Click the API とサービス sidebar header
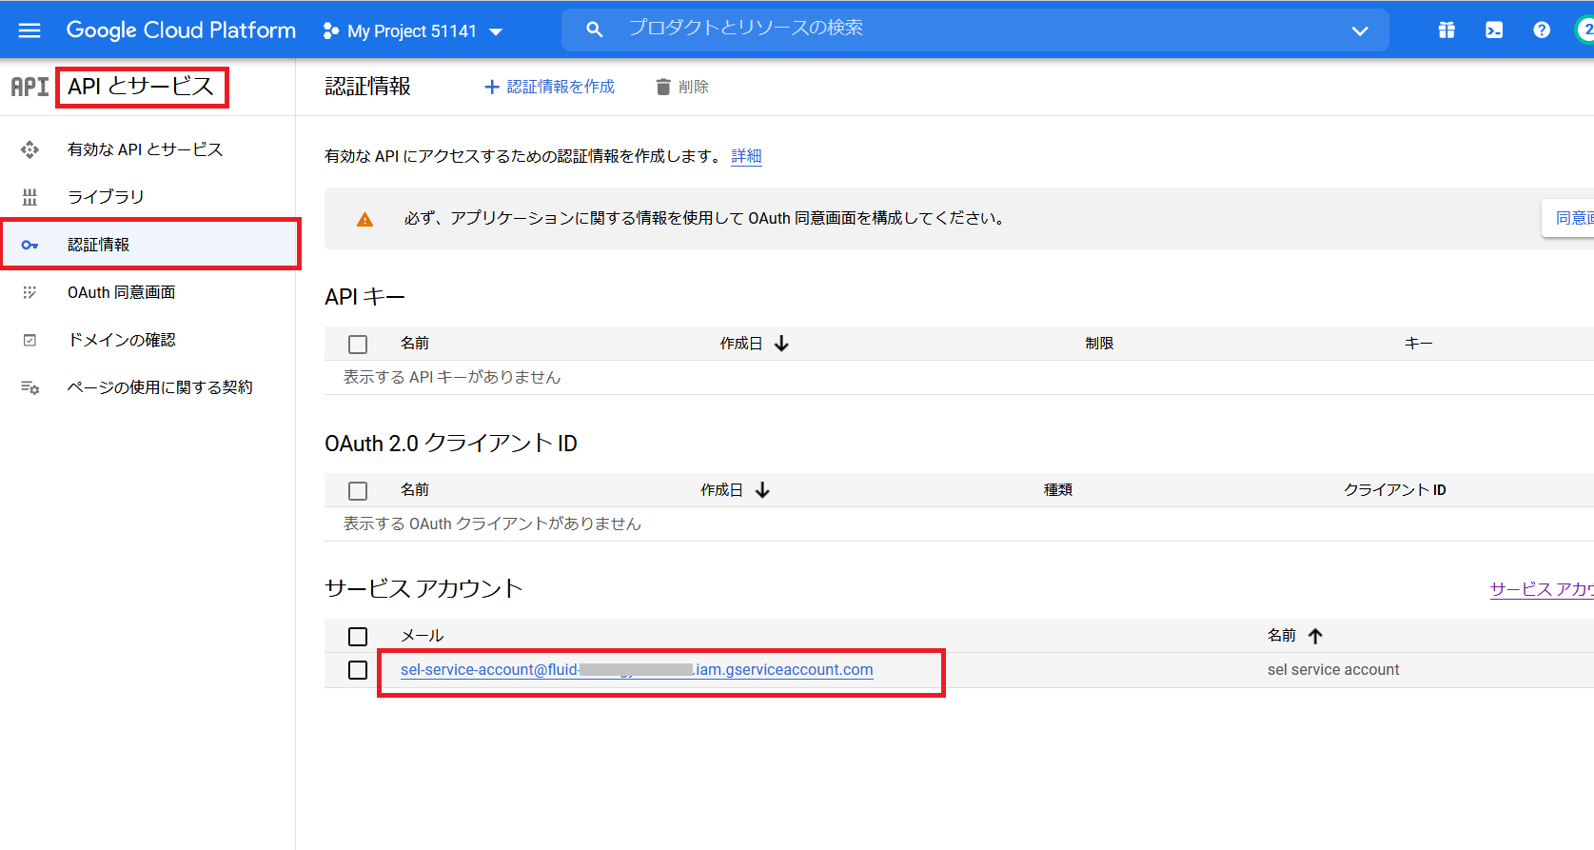Image resolution: width=1594 pixels, height=850 pixels. point(141,87)
